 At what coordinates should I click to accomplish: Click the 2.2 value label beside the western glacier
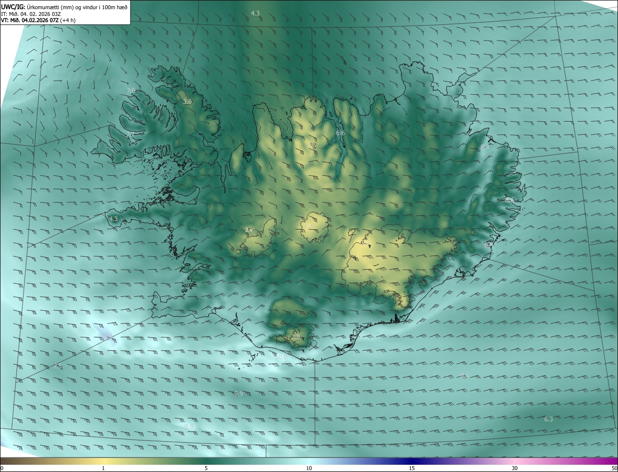point(249,230)
